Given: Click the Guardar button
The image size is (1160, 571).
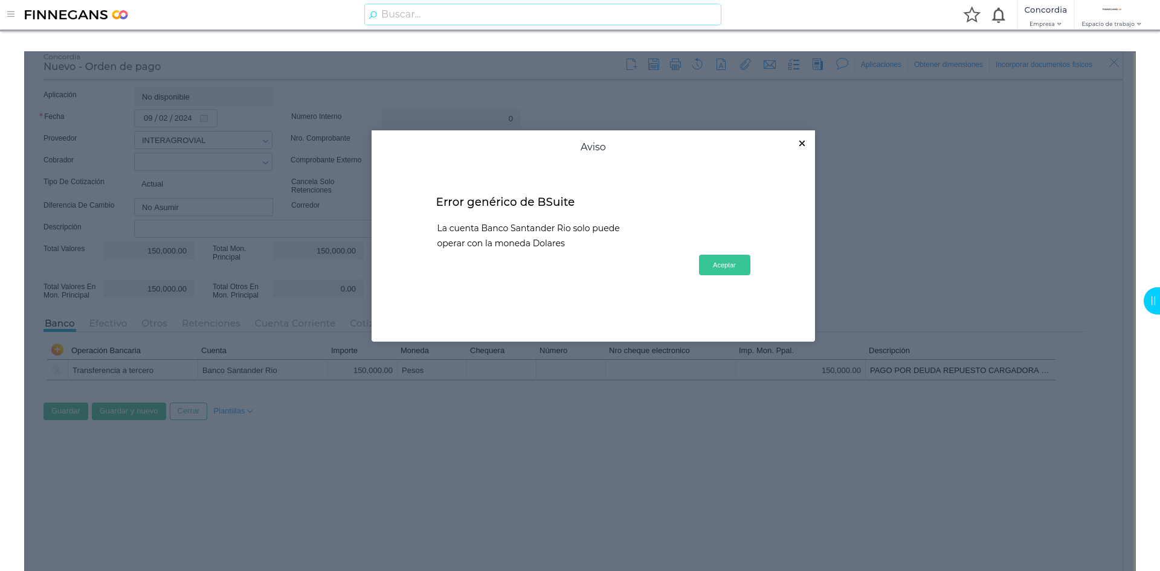Looking at the screenshot, I should (66, 411).
